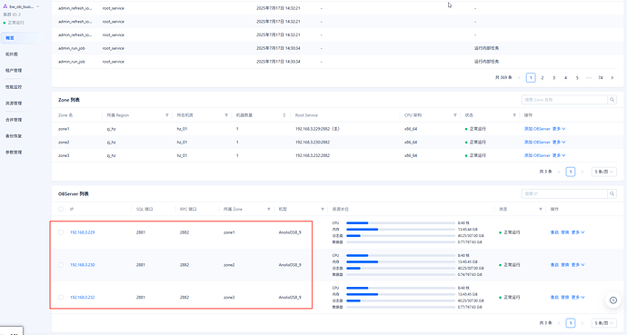Screen dimensions: 627x335
Task: Open the 192.168.3.230 server IP link
Action: click(83, 265)
